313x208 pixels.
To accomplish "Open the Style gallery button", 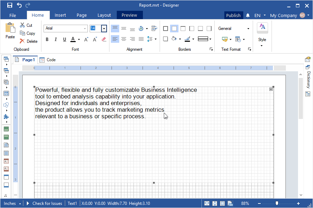I will [262, 35].
